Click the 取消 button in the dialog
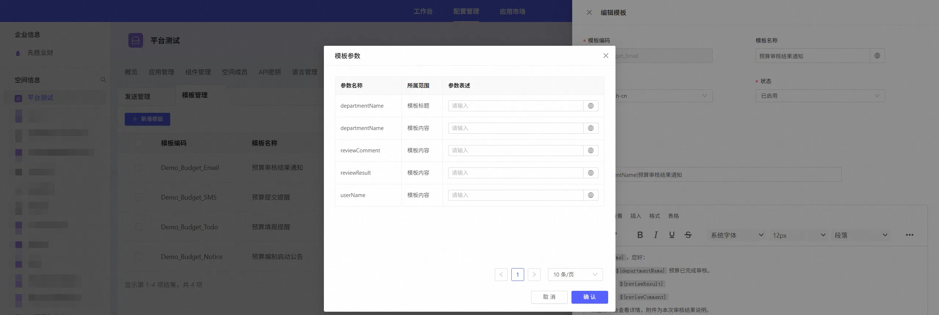The image size is (939, 315). point(549,297)
